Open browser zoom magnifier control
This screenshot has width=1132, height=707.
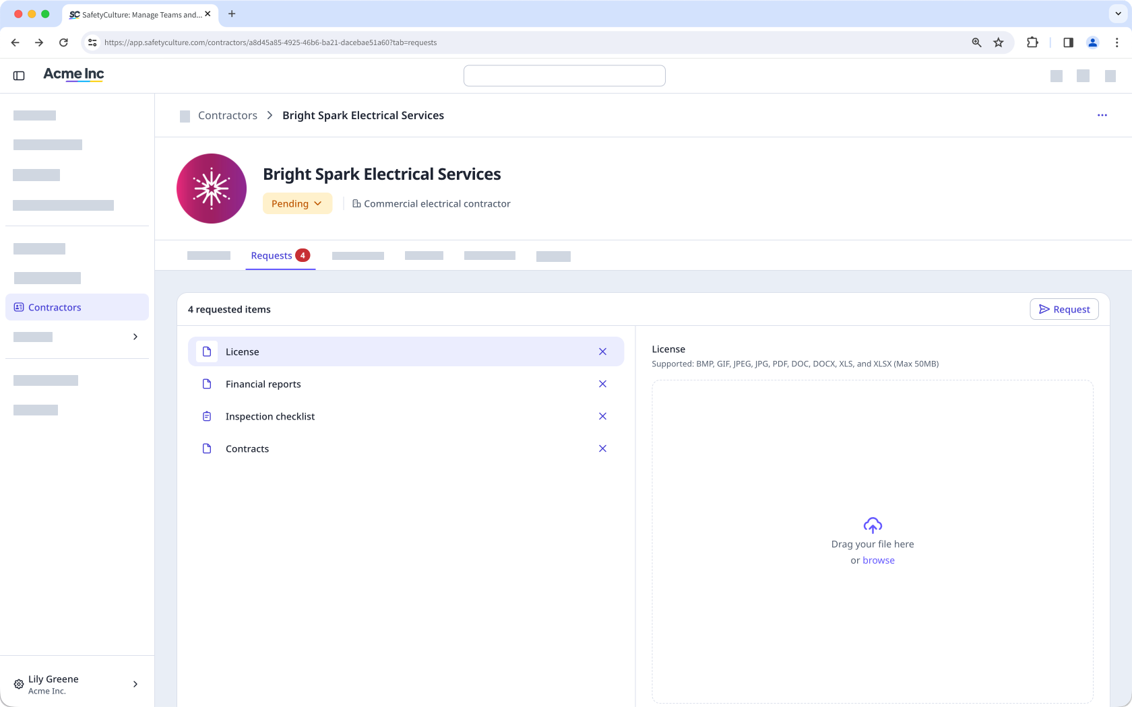point(976,42)
